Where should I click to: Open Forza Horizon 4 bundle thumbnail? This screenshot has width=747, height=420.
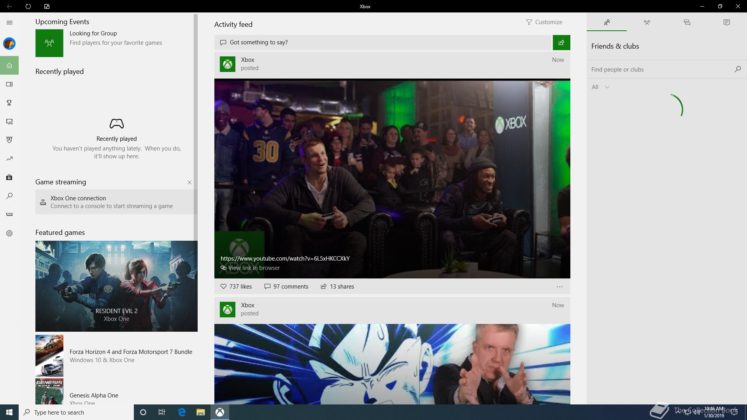[49, 356]
